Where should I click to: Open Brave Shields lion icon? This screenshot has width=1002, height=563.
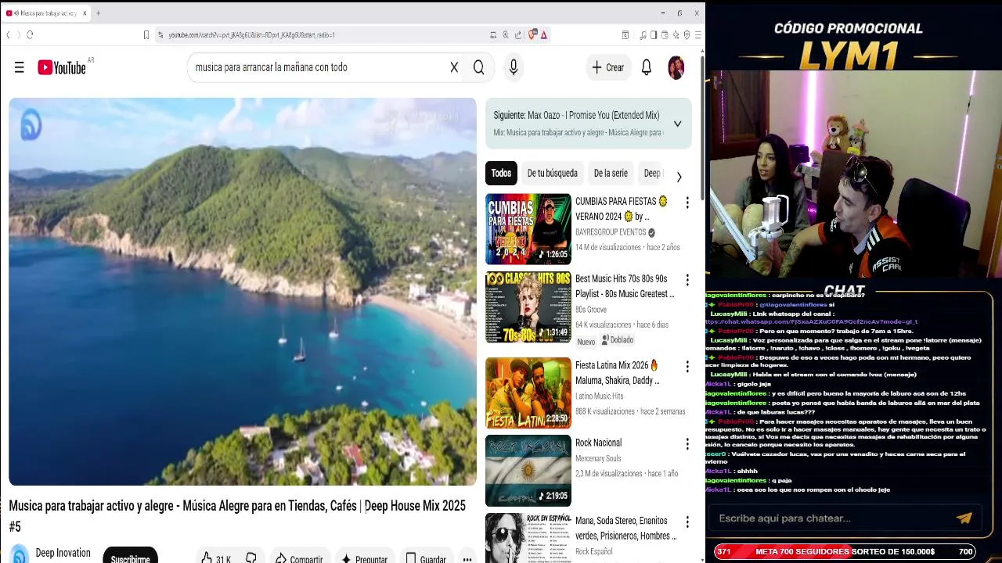coord(533,34)
